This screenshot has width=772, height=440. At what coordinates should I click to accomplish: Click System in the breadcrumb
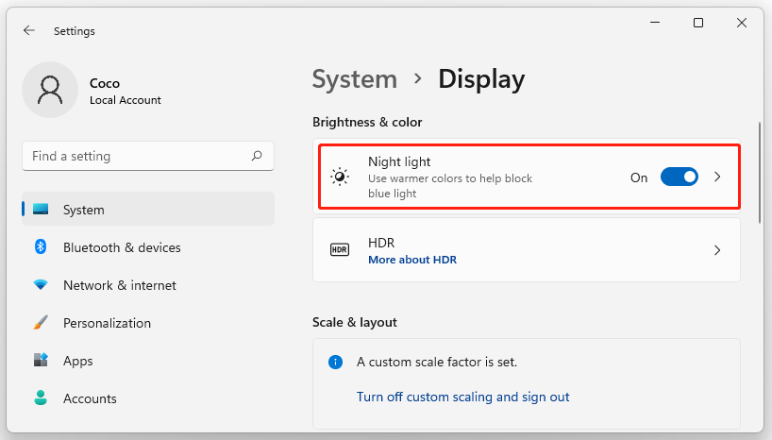[x=355, y=78]
